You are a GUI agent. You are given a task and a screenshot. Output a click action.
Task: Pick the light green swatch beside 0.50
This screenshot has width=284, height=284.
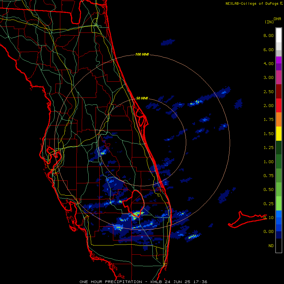tap(279, 189)
